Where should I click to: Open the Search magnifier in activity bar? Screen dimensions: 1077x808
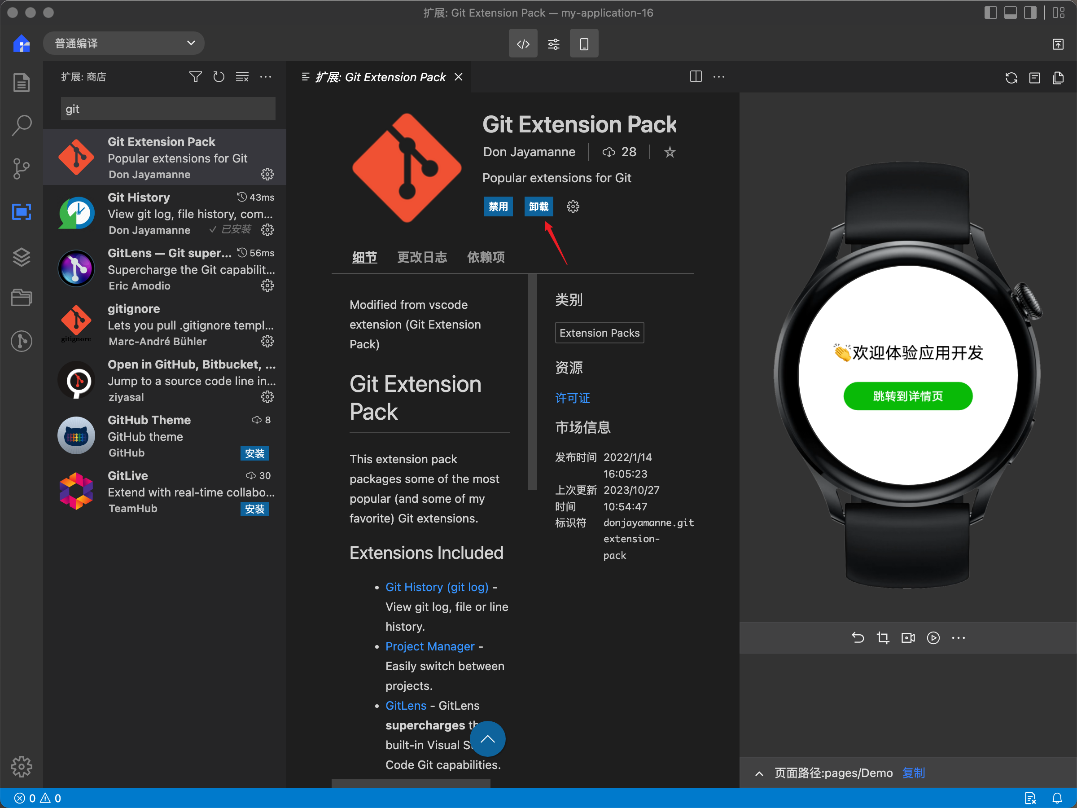(x=22, y=125)
